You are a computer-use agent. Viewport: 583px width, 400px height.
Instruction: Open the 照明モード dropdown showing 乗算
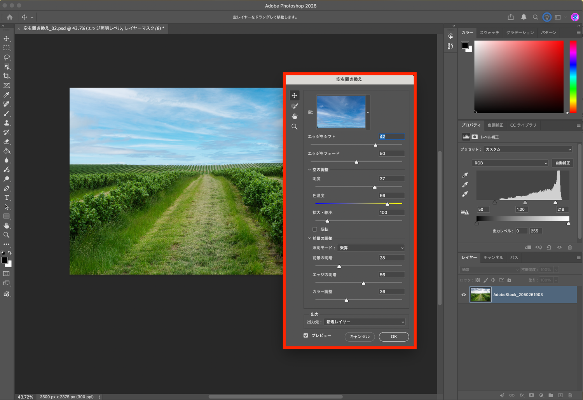(371, 248)
